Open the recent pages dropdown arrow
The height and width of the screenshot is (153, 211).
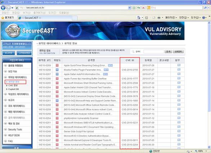tap(12, 8)
